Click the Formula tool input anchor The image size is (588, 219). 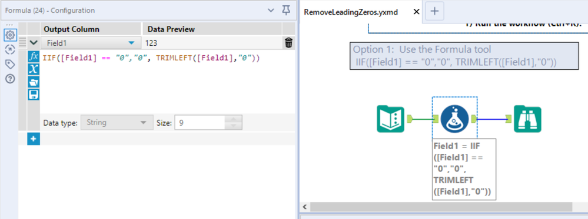[x=436, y=119]
